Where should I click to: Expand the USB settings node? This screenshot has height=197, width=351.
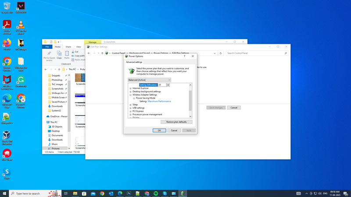tap(130, 108)
